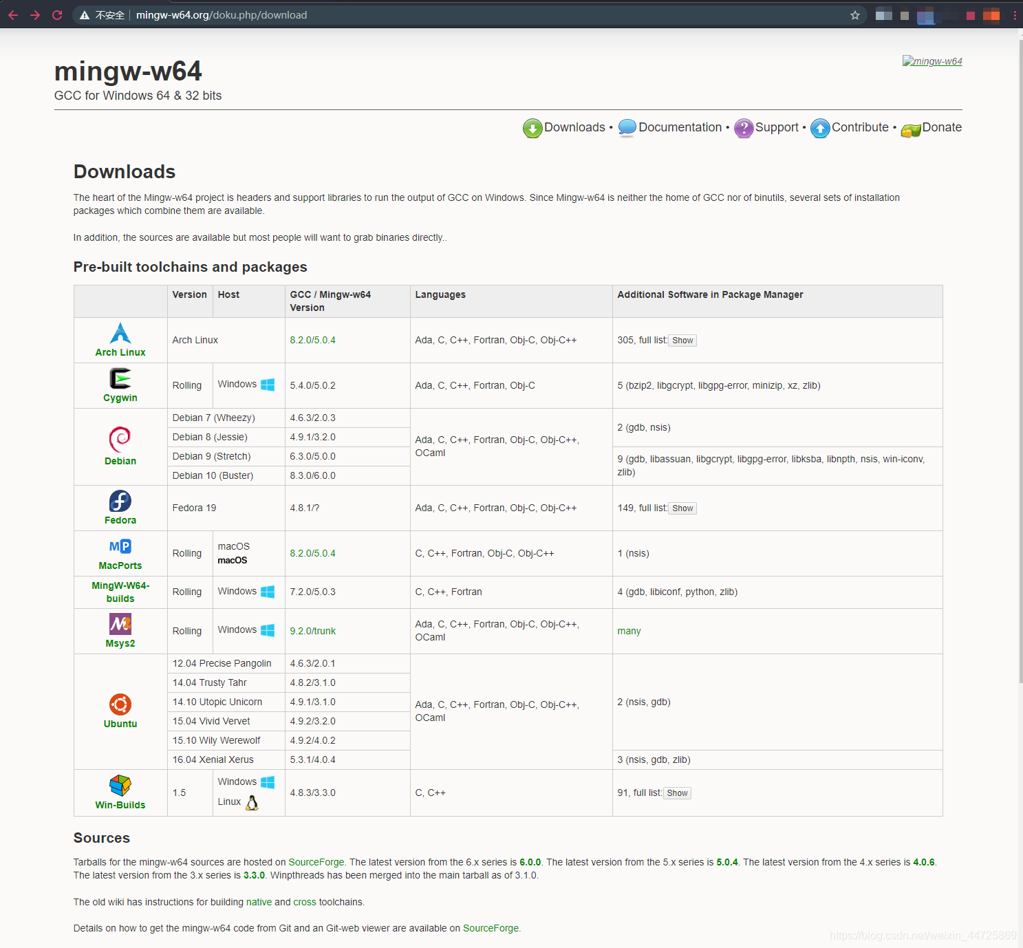The height and width of the screenshot is (948, 1023).
Task: Click the green Downloads arrow icon
Action: 532,128
